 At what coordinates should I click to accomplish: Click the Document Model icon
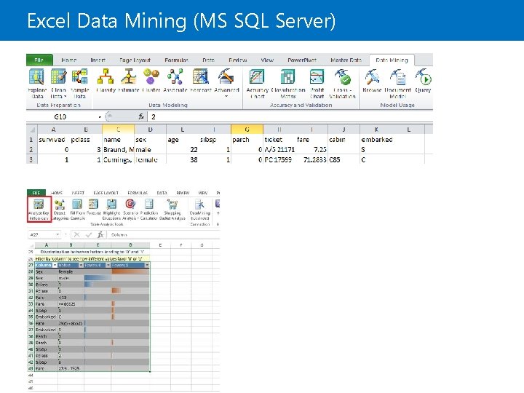(x=397, y=84)
